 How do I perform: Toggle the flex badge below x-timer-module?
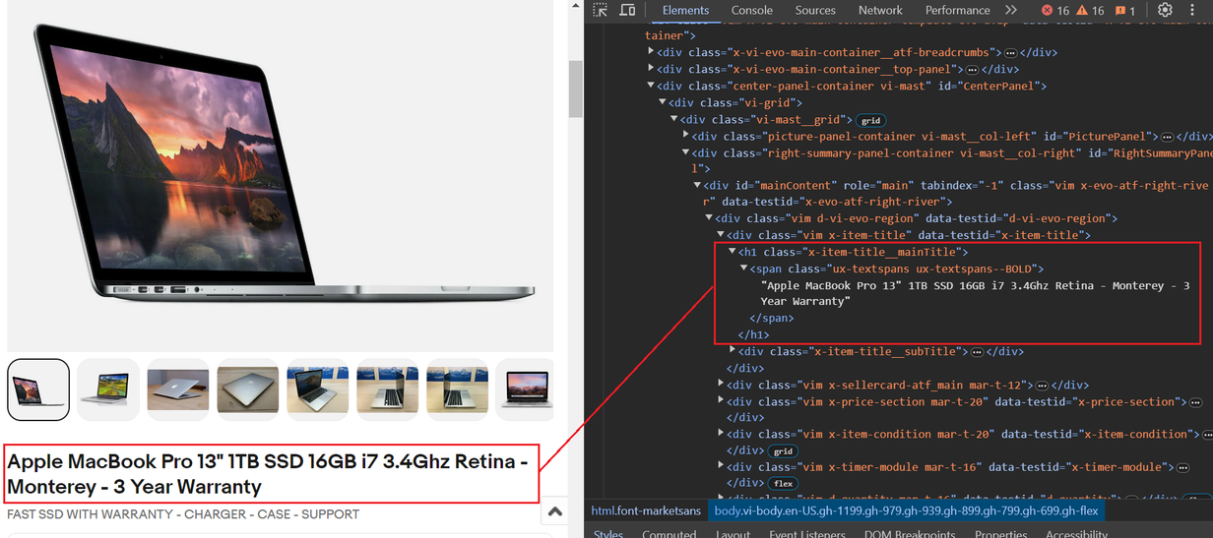tap(784, 484)
